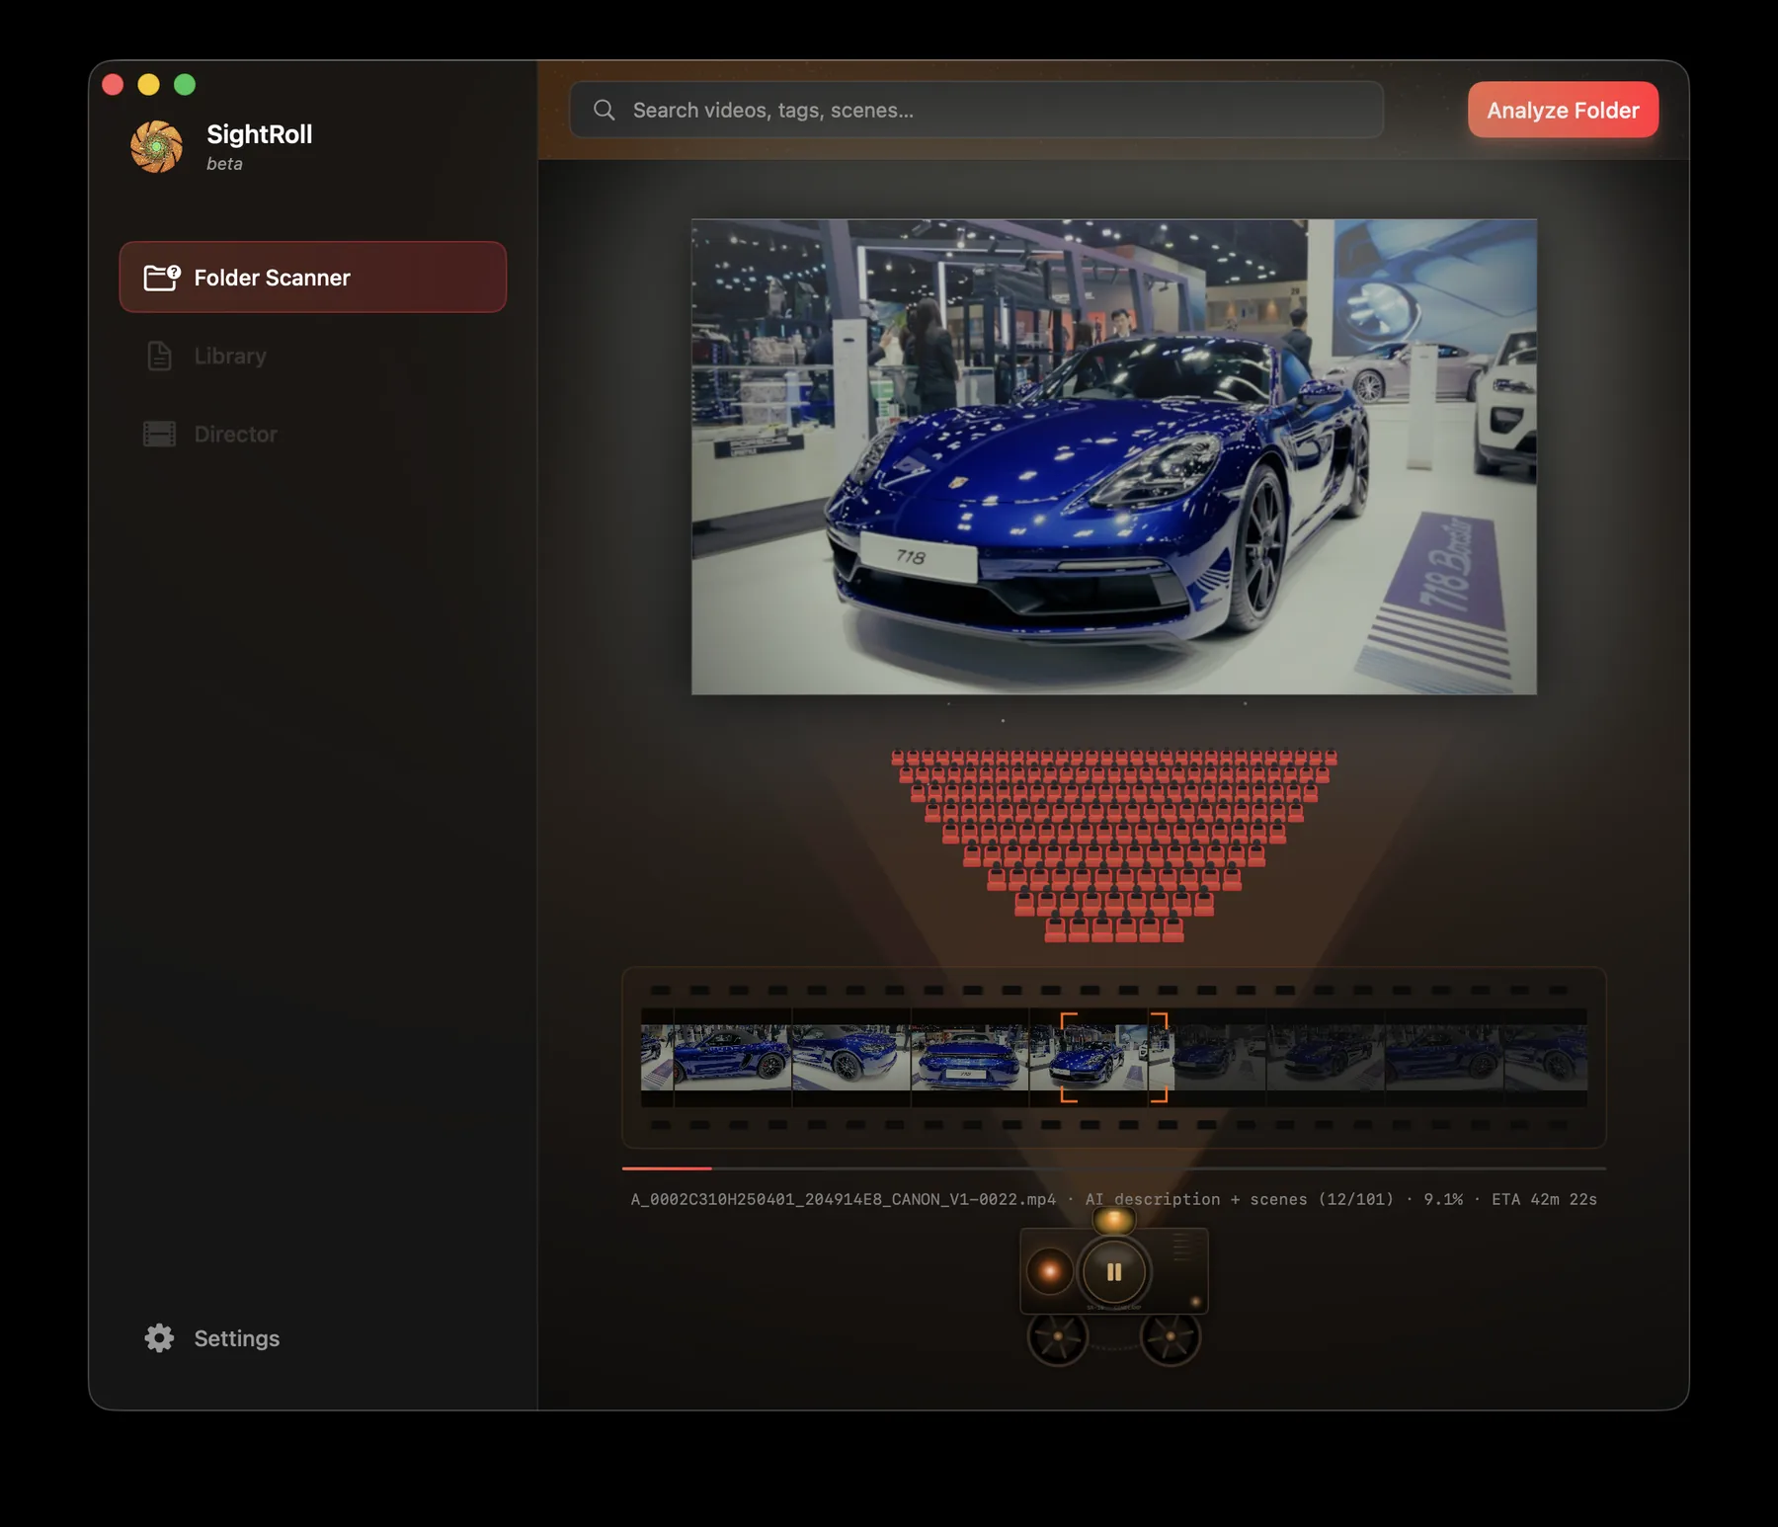This screenshot has height=1527, width=1778.
Task: Click the SightRoll aperture logo
Action: tap(157, 146)
